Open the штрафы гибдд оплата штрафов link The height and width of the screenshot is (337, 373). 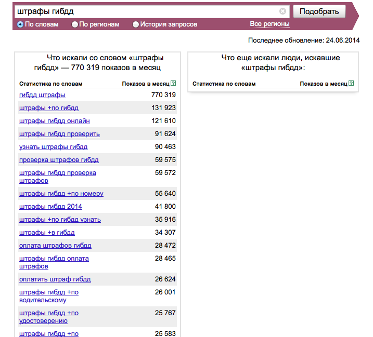click(54, 262)
